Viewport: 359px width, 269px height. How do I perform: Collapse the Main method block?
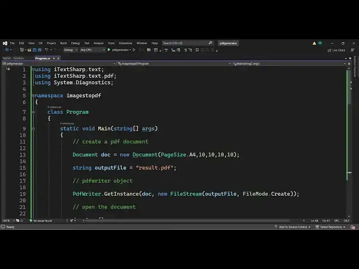34,128
